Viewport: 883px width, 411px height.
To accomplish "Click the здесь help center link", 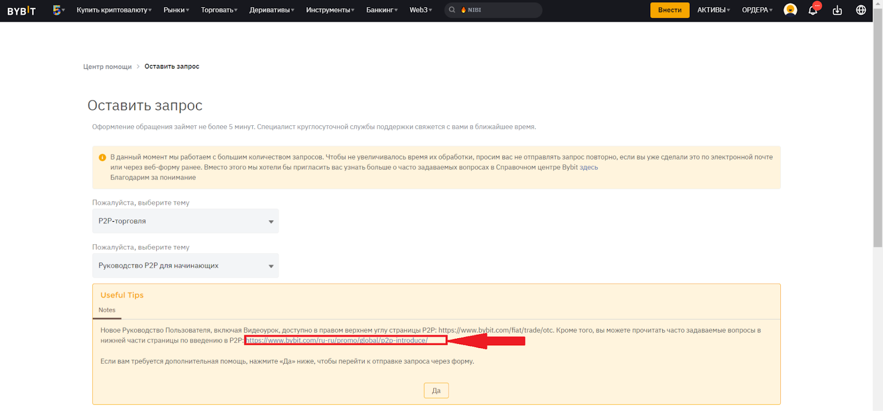I will tap(589, 167).
